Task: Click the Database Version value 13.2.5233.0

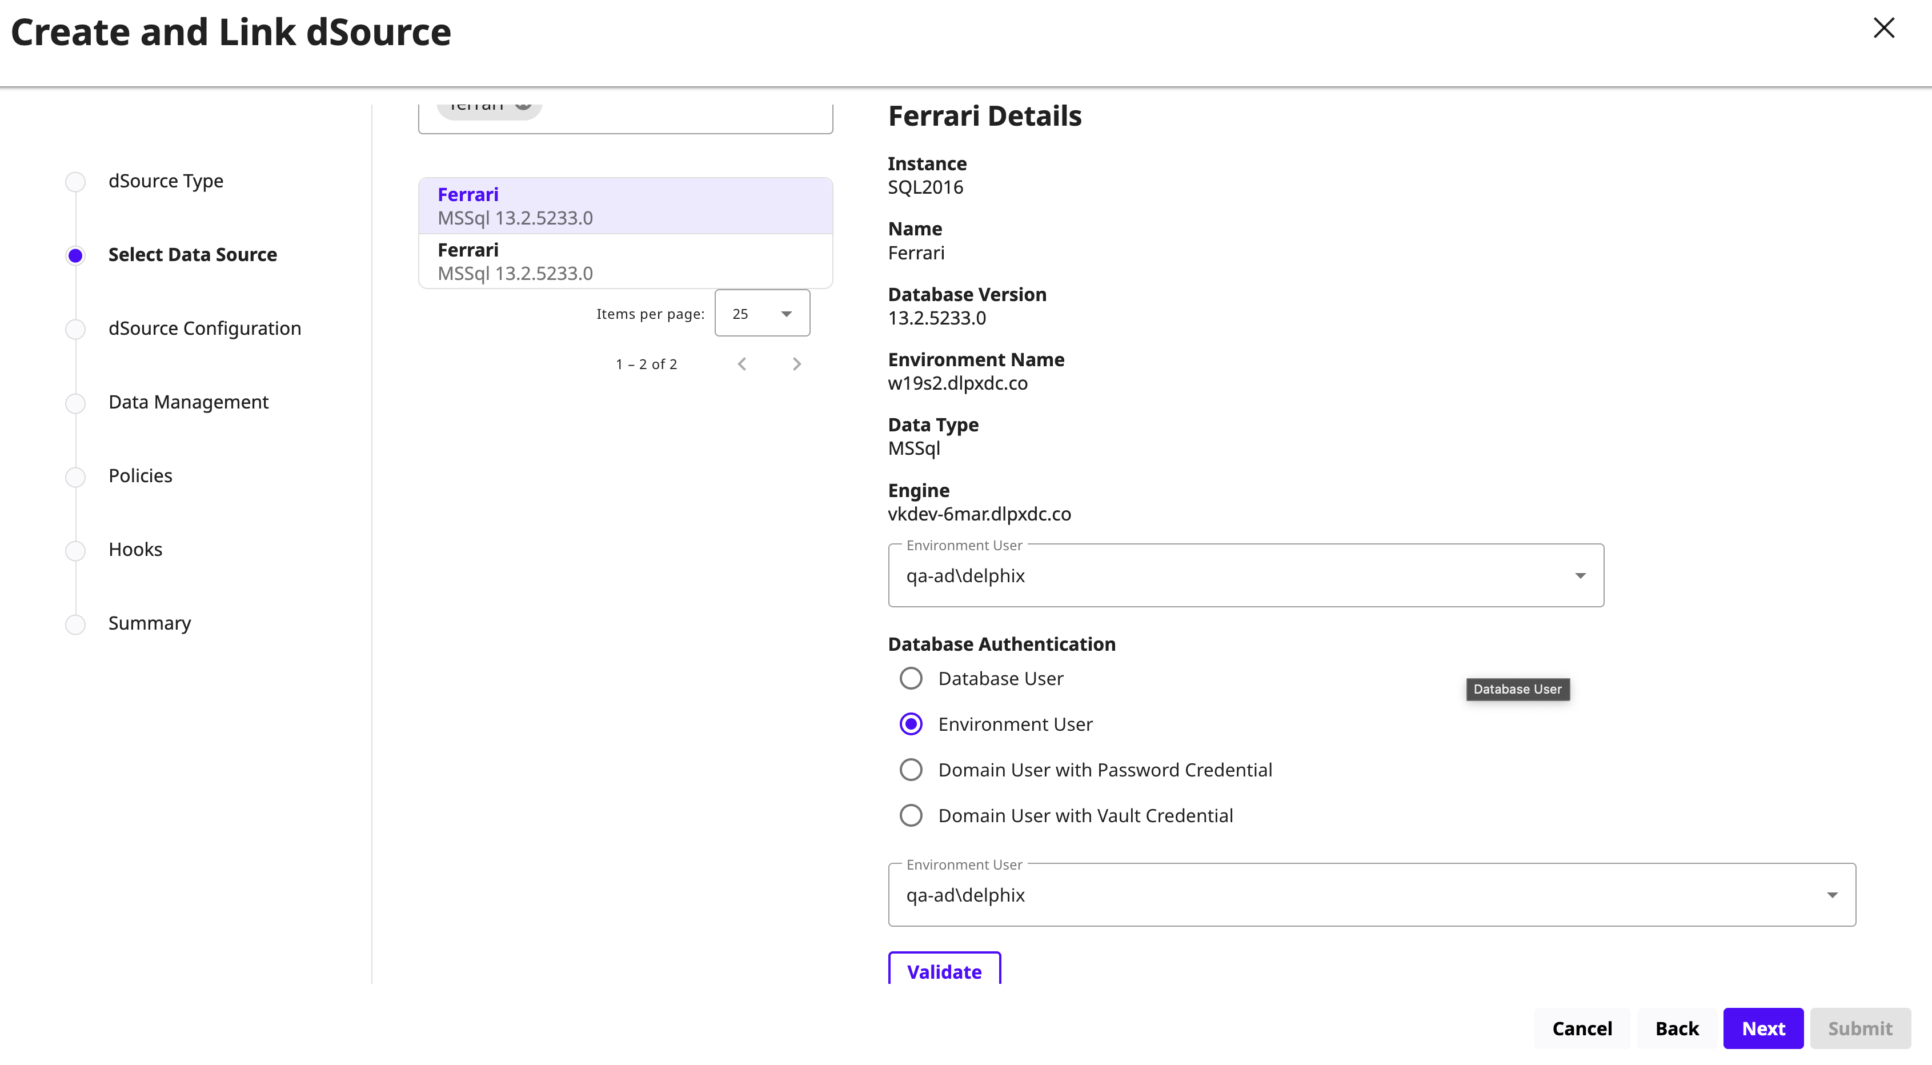Action: [937, 318]
